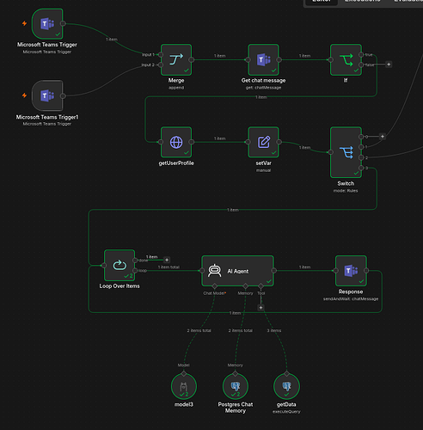Click the AI Agent Memory connector
423x430 pixels.
tap(245, 286)
